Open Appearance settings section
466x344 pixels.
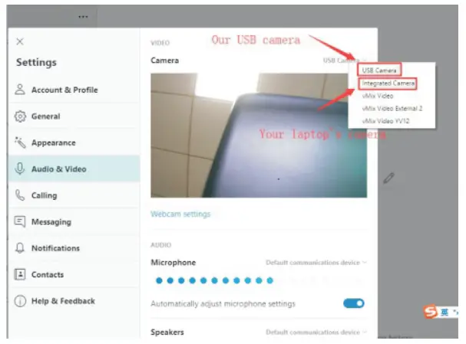point(74,143)
